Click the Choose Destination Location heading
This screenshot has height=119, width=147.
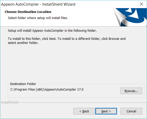(x=28, y=12)
